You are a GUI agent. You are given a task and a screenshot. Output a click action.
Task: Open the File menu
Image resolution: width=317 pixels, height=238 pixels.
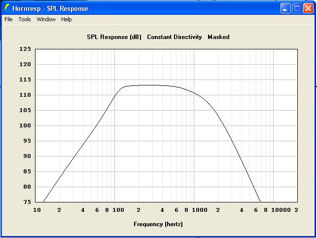pyautogui.click(x=8, y=19)
